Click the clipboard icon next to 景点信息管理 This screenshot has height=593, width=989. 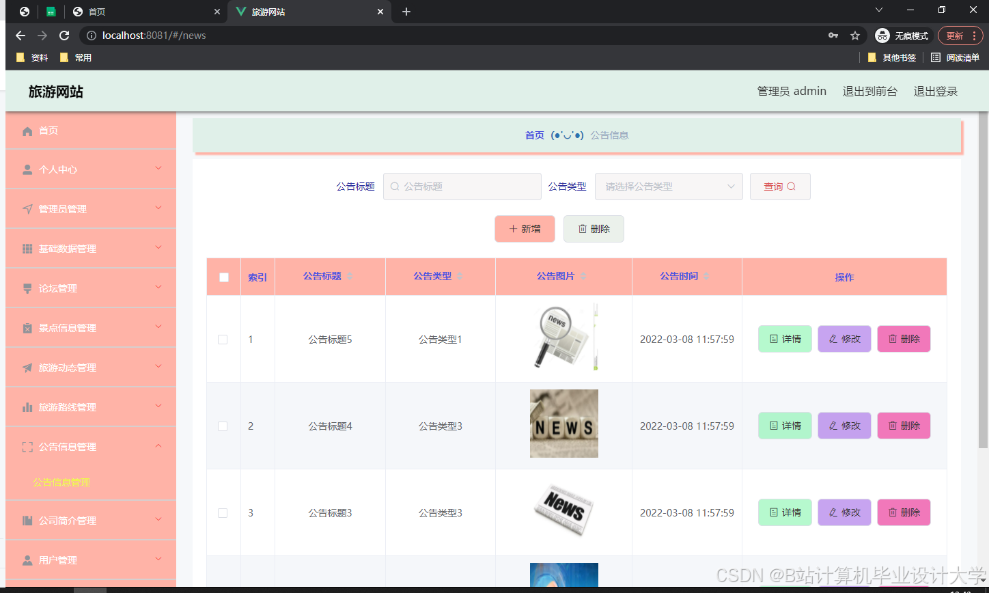click(27, 328)
